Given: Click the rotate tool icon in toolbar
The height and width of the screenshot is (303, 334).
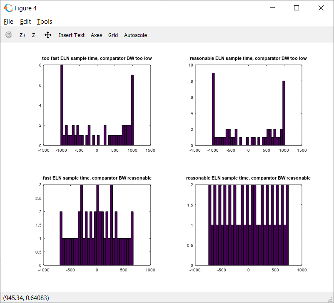Looking at the screenshot, I should coord(8,35).
